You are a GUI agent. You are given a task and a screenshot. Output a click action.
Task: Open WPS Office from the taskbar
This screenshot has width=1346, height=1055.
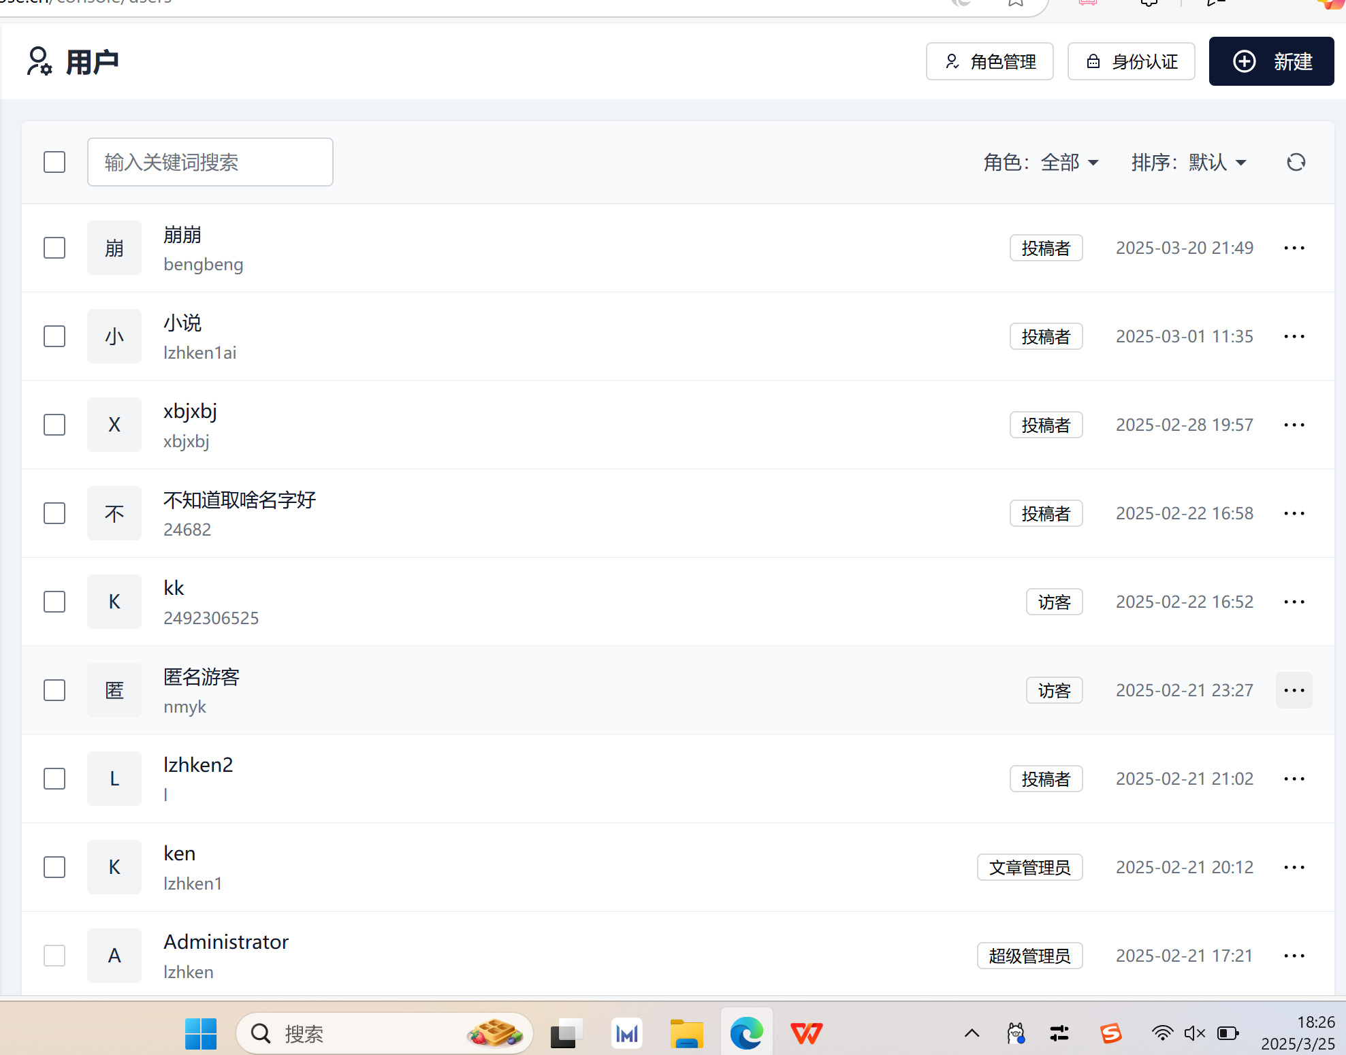806,1034
